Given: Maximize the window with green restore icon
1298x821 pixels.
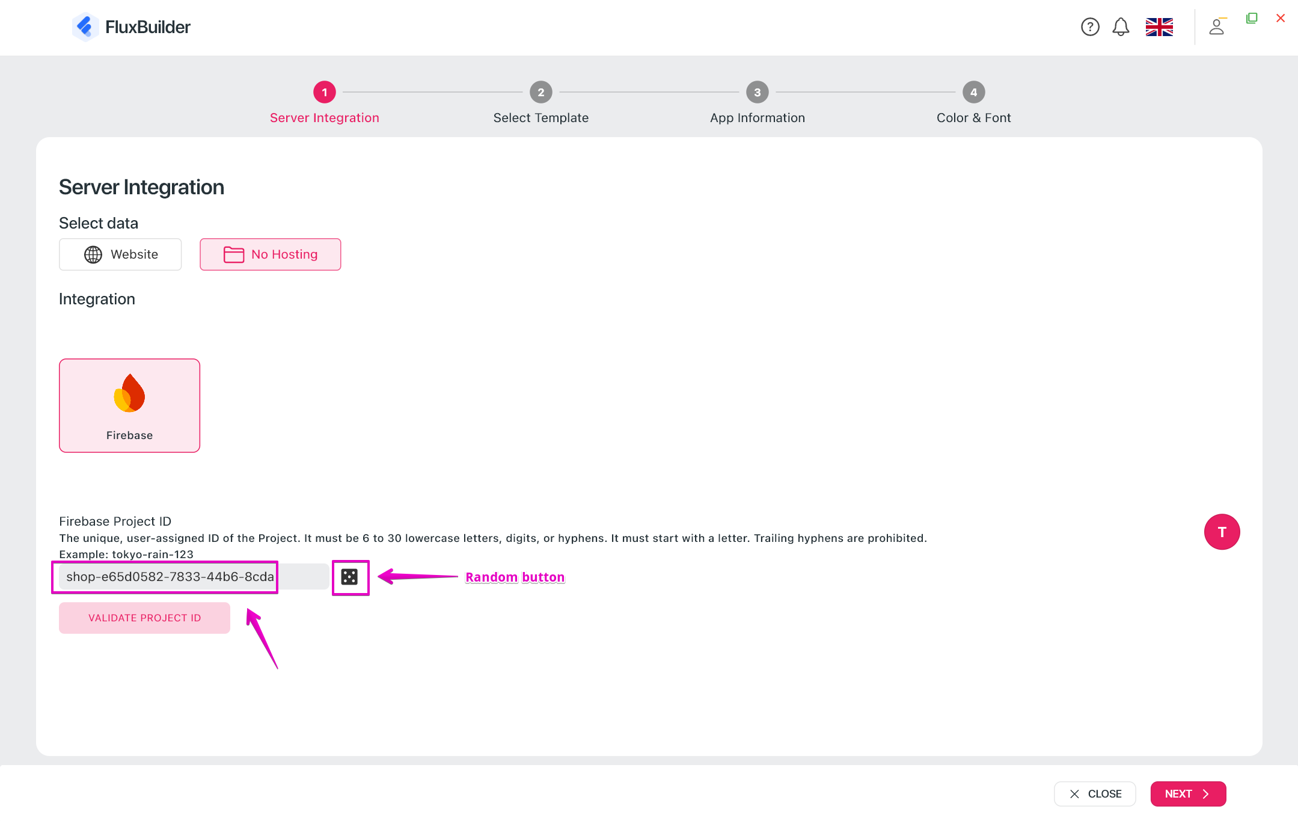Looking at the screenshot, I should [x=1252, y=18].
